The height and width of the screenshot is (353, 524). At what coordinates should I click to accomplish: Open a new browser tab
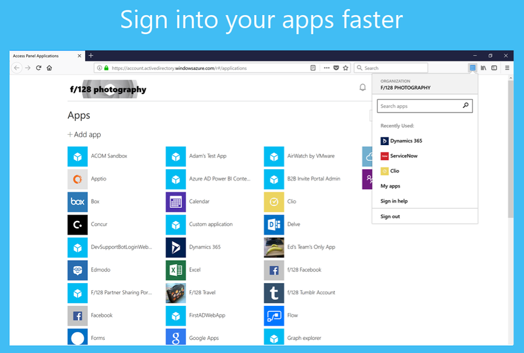[x=91, y=56]
